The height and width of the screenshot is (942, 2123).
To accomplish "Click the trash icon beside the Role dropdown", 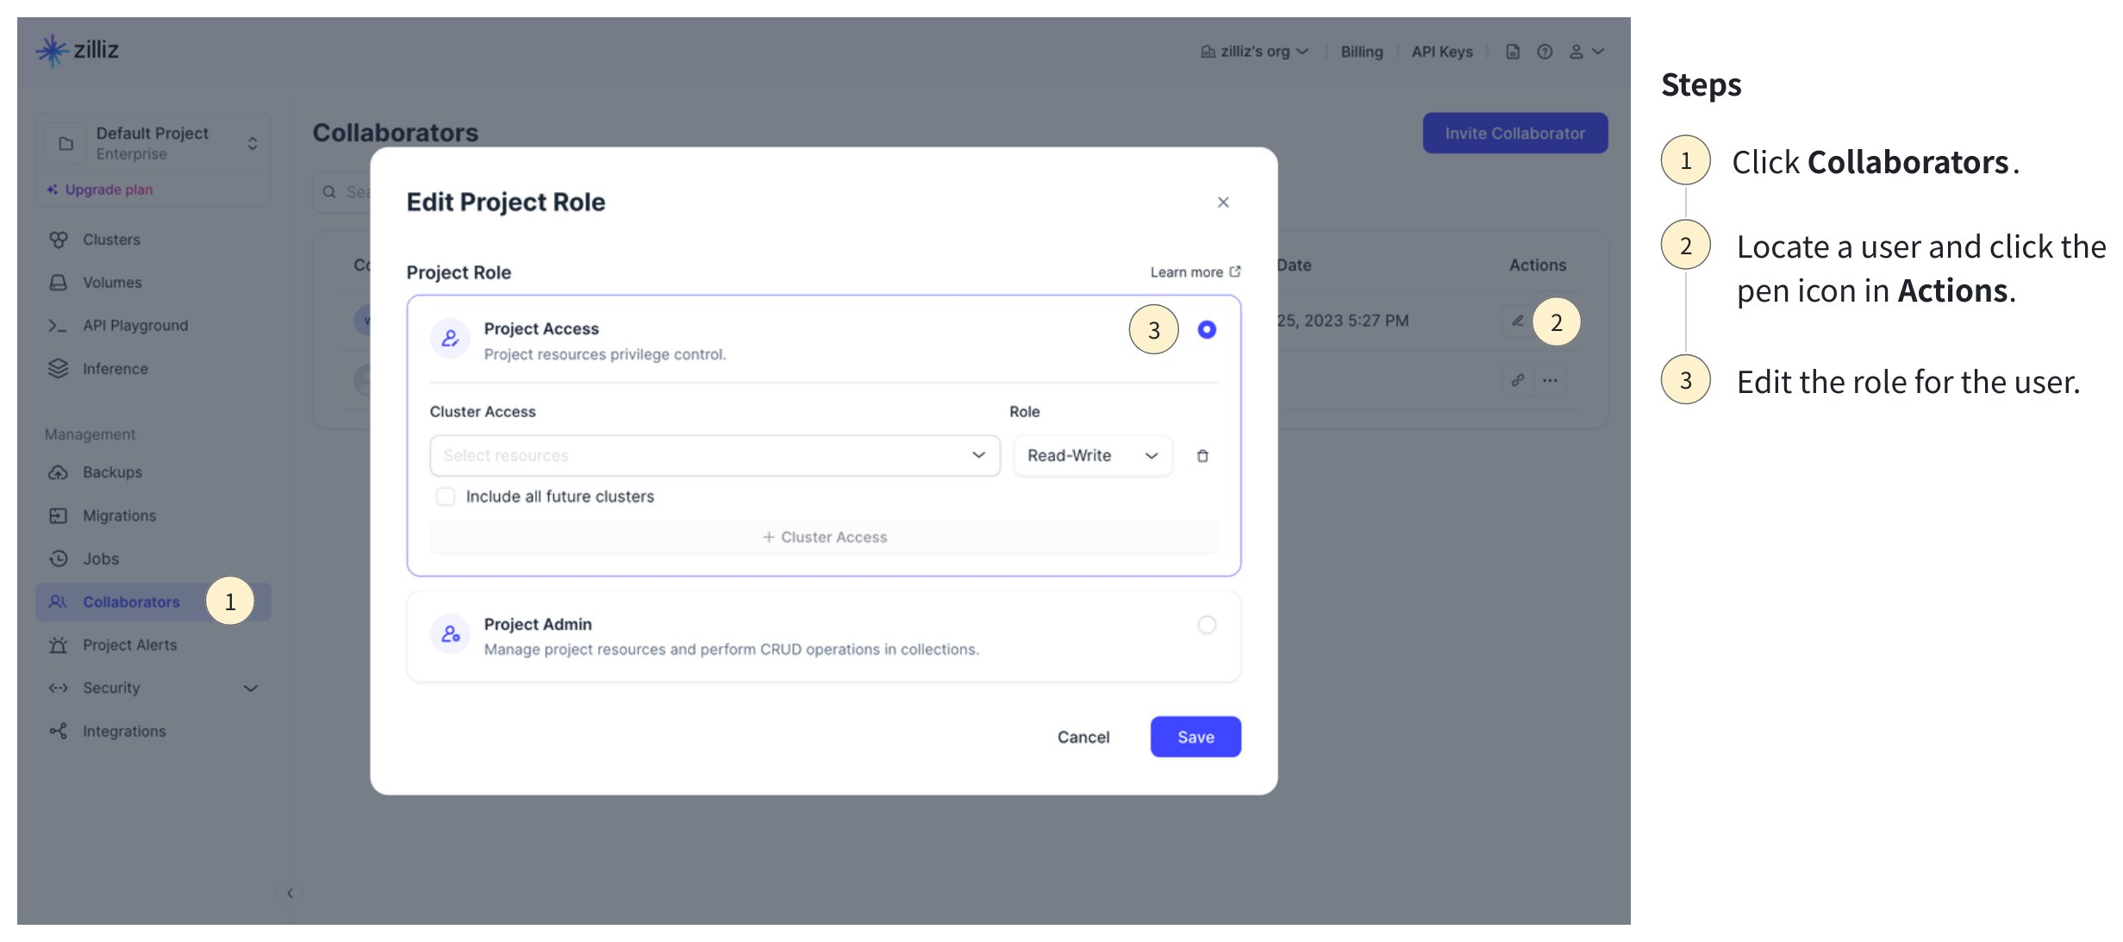I will [1202, 456].
